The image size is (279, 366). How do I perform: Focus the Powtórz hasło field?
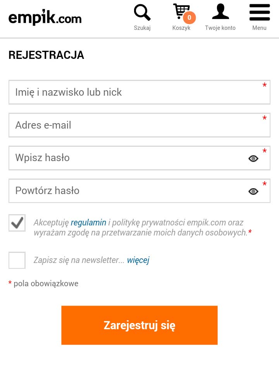pyautogui.click(x=139, y=191)
